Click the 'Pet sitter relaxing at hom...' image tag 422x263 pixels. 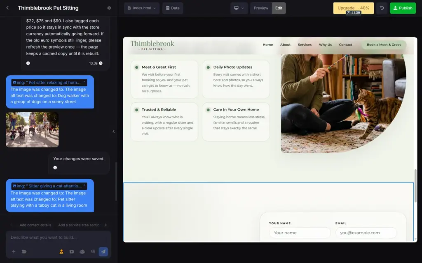(x=49, y=83)
